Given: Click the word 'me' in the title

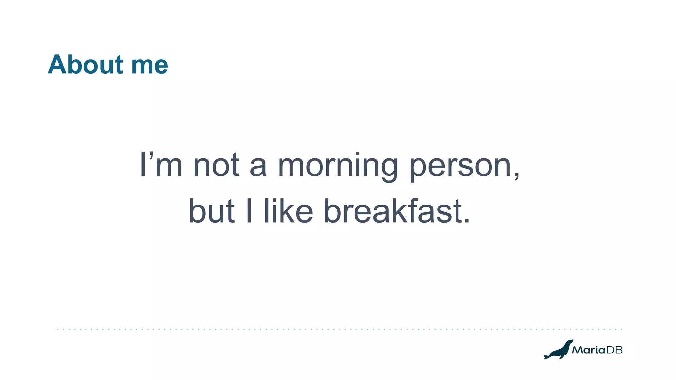Looking at the screenshot, I should (x=150, y=65).
